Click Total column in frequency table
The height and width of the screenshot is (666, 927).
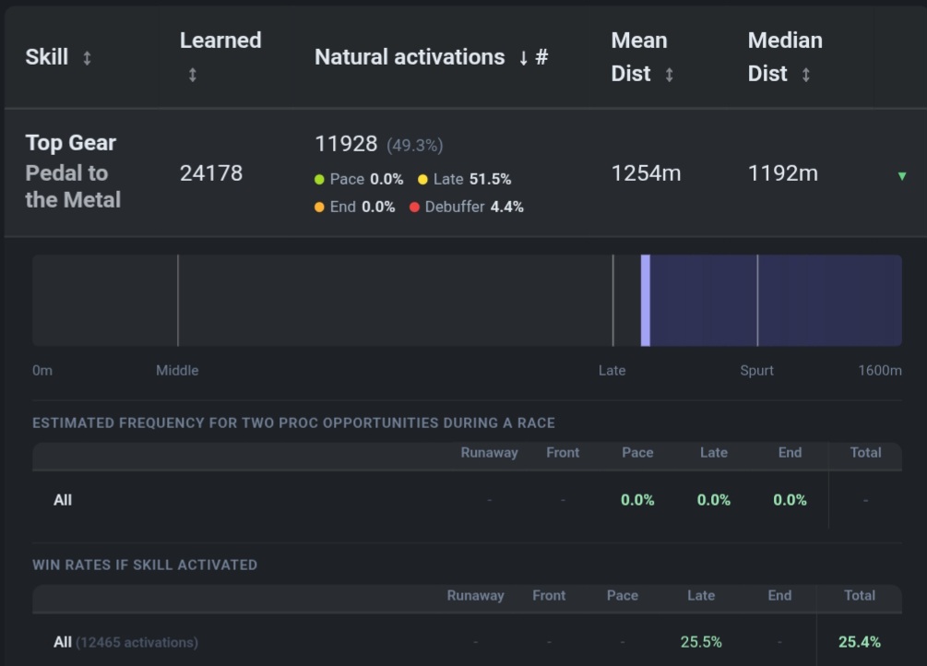tap(865, 453)
